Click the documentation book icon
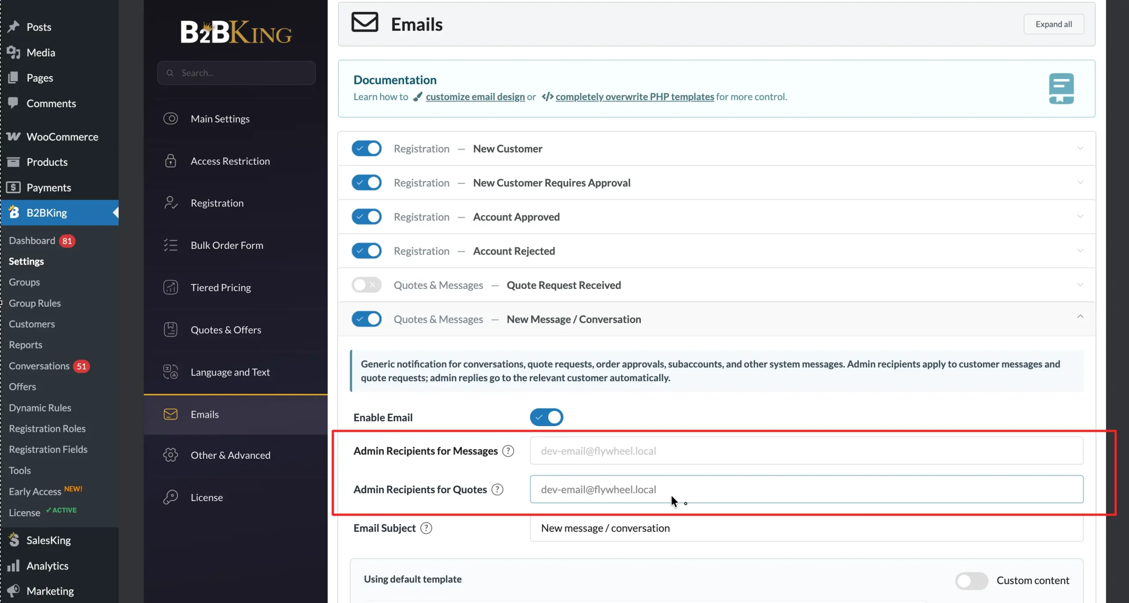The width and height of the screenshot is (1129, 603). pyautogui.click(x=1061, y=88)
